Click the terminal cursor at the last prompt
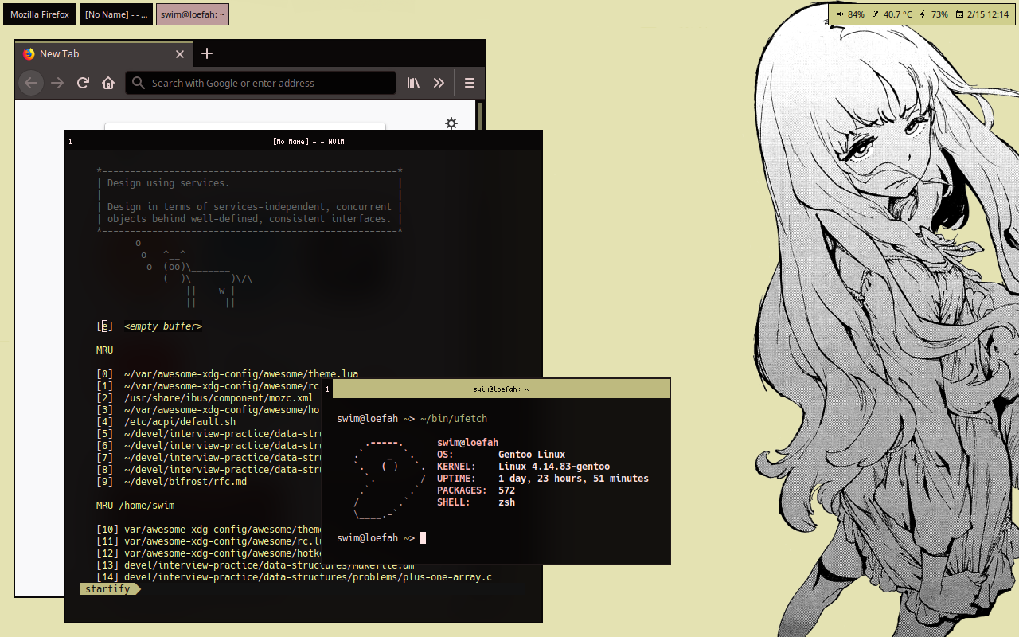The height and width of the screenshot is (637, 1019). click(424, 538)
